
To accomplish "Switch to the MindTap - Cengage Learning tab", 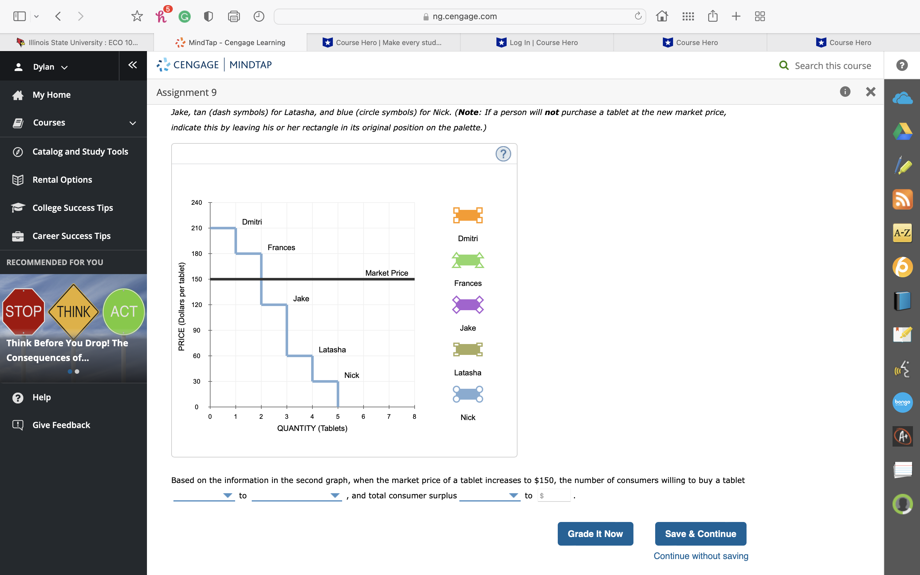I will (x=230, y=42).
